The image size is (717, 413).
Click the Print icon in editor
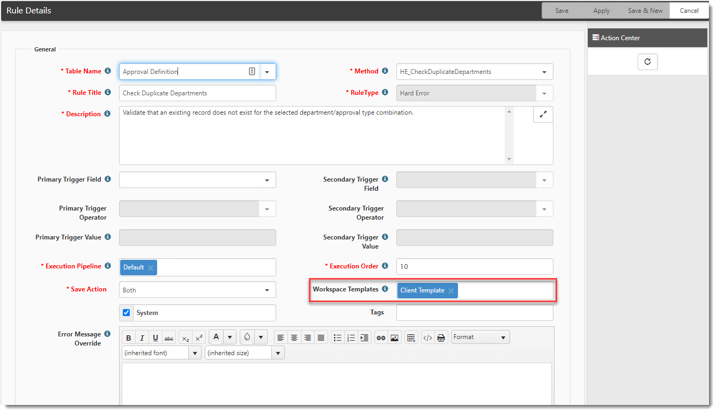coord(441,337)
